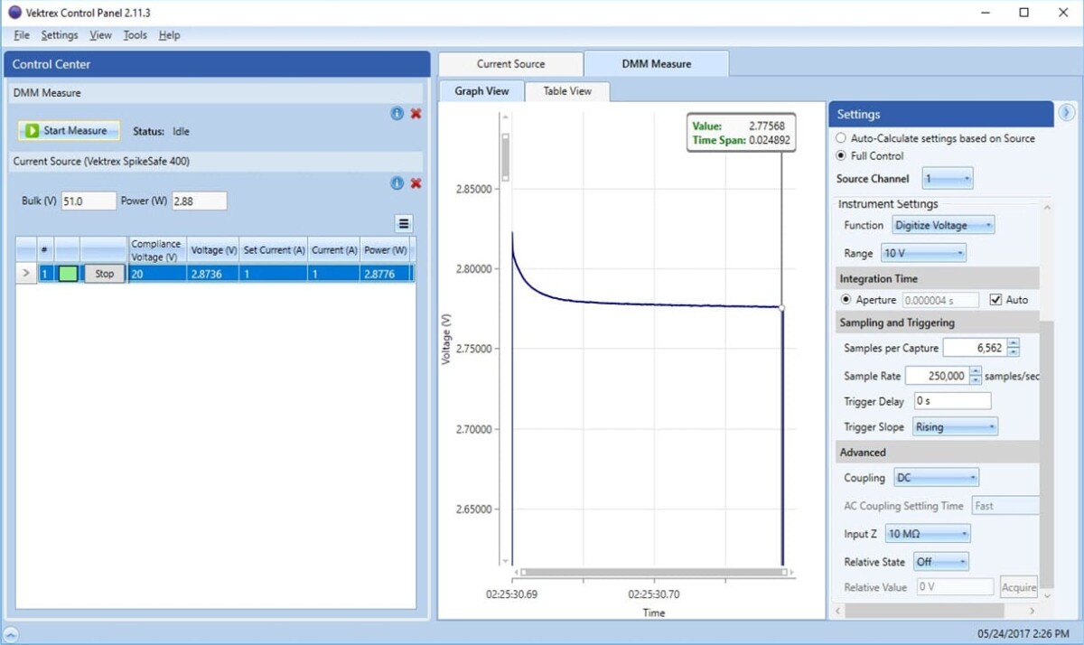Click the Trigger Delay input field
Screen dimensions: 1084x645
[x=952, y=401]
